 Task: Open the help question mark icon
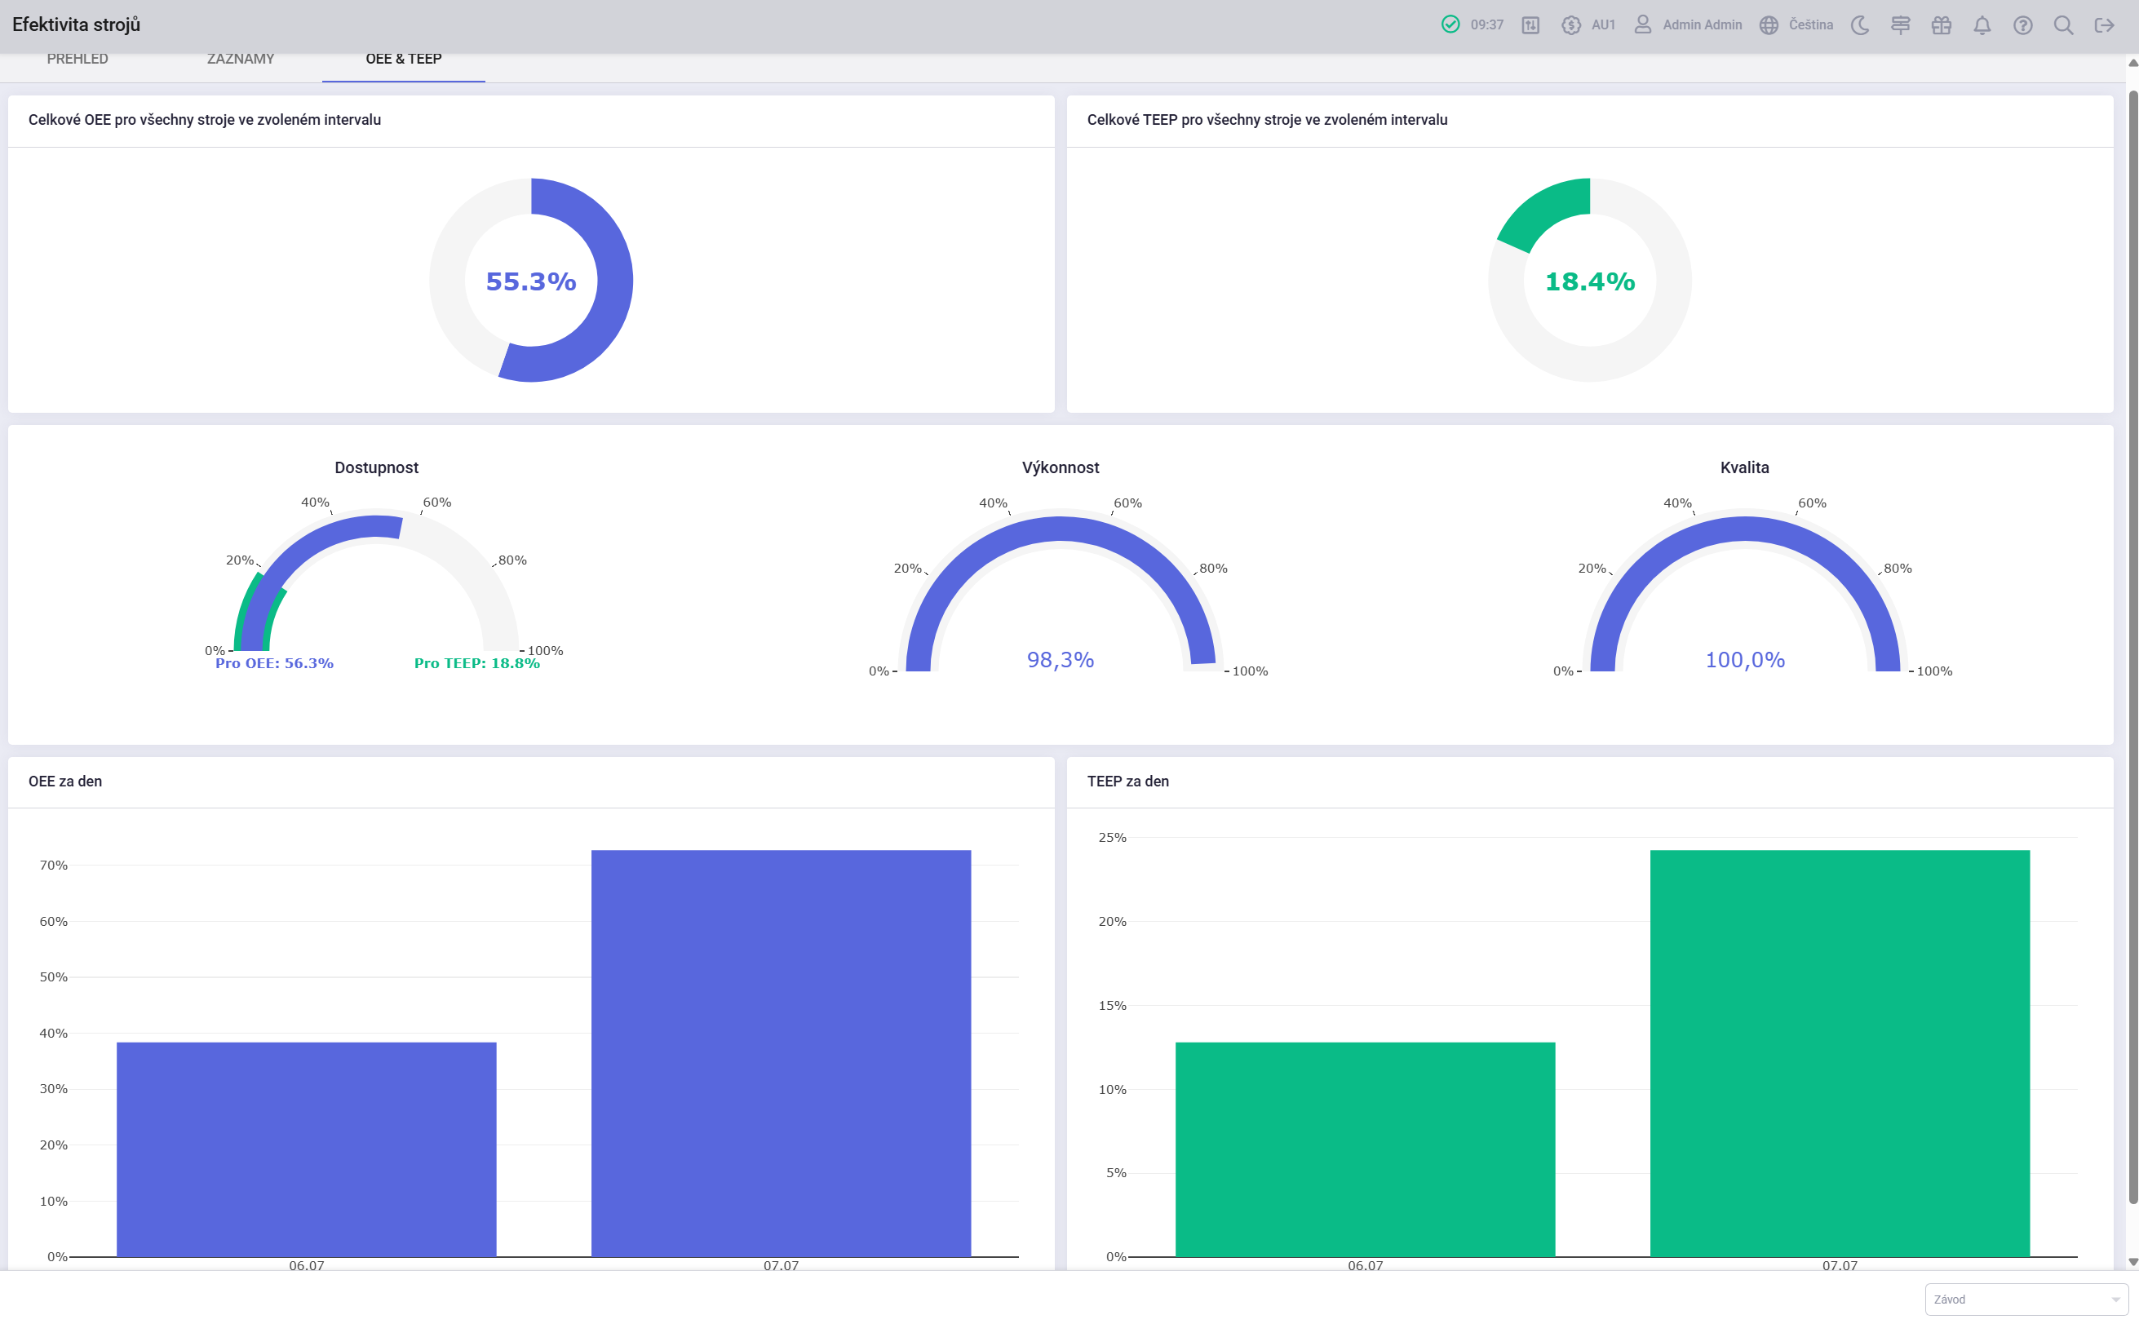tap(2022, 24)
